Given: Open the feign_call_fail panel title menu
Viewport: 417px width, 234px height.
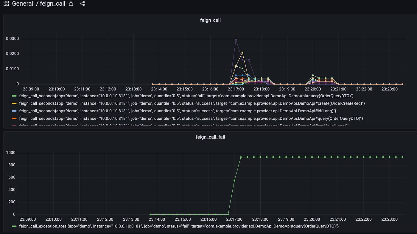Looking at the screenshot, I should [x=211, y=137].
